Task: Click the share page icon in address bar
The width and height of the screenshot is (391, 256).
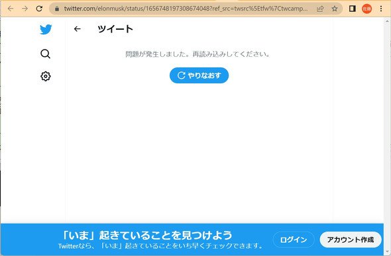Action: tap(320, 9)
